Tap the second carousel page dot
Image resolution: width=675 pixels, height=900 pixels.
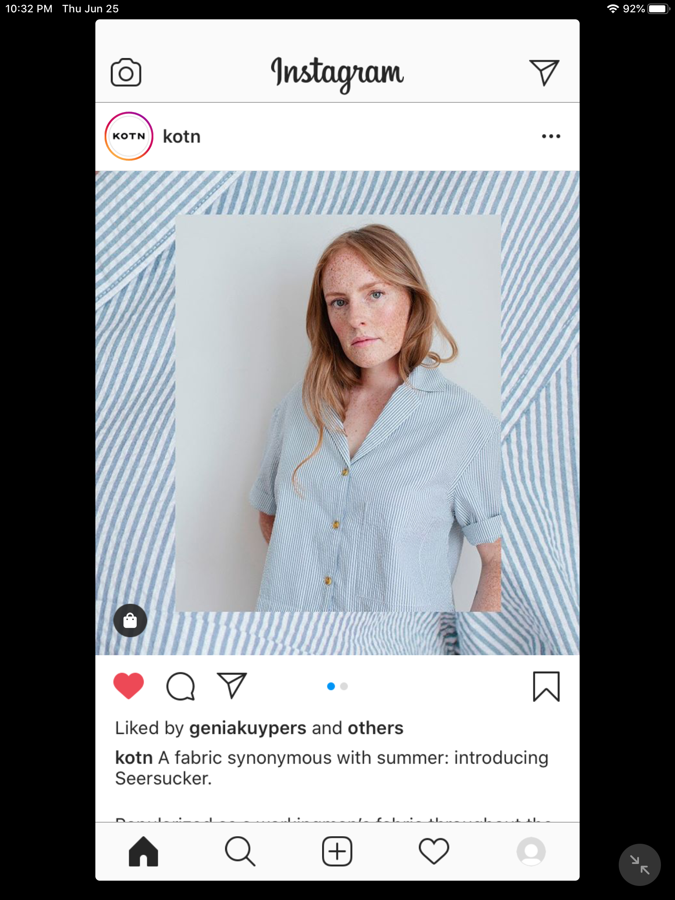click(x=344, y=686)
